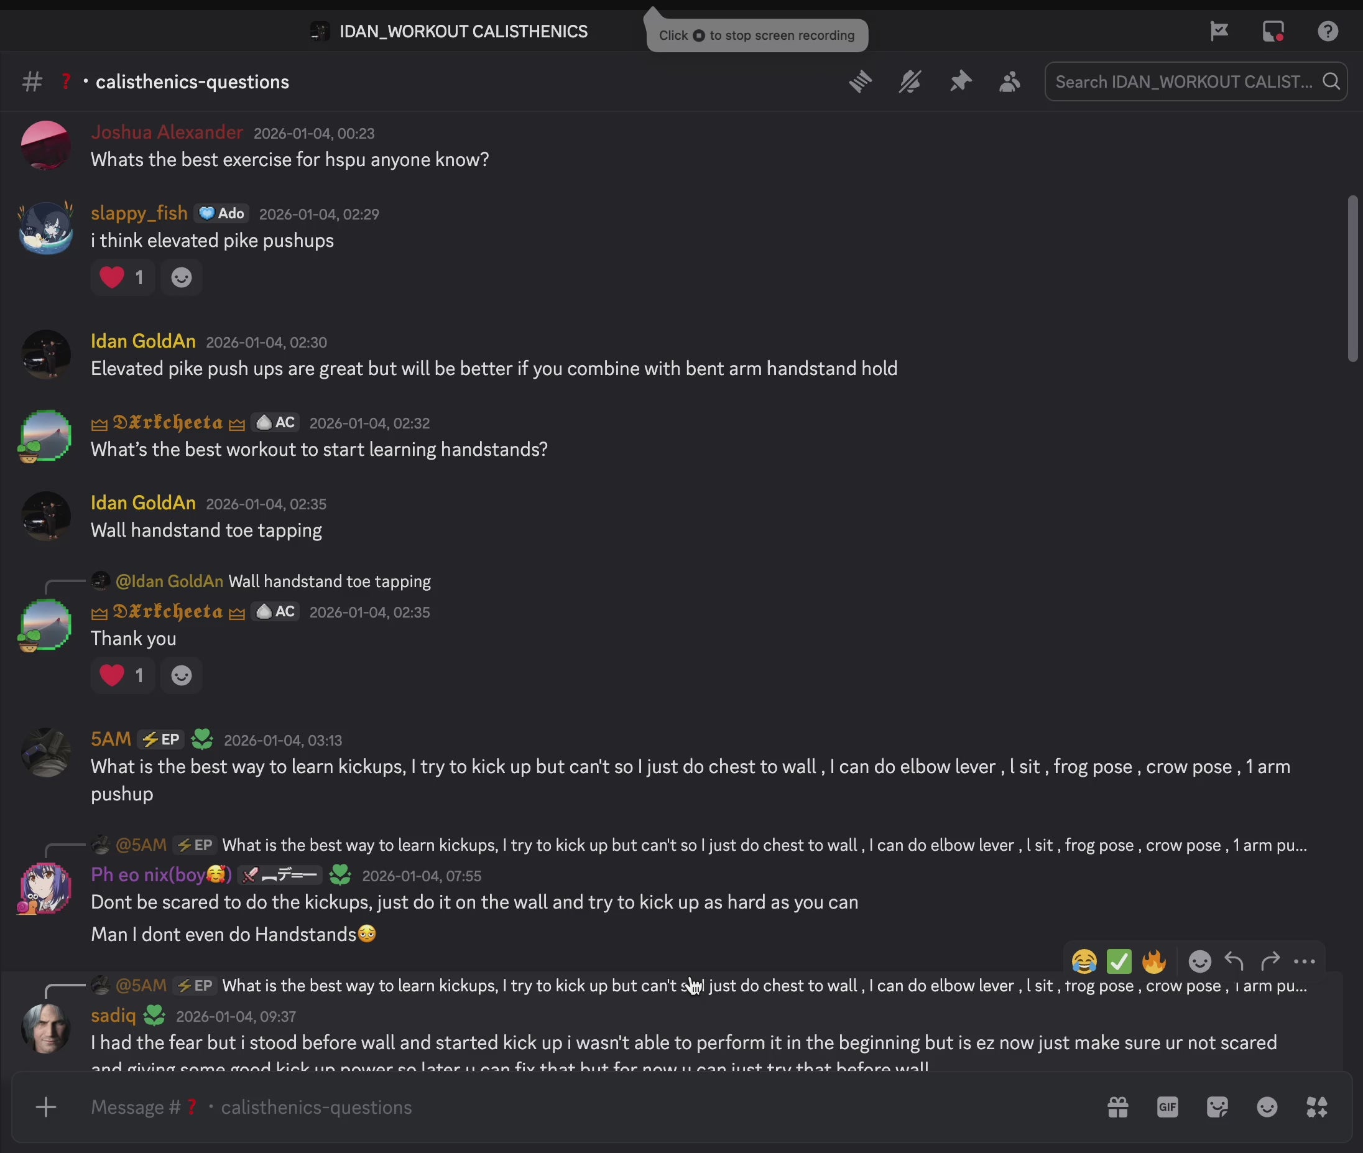Click the chat vertical scrollbar thumb
1363x1153 pixels.
[x=1352, y=278]
